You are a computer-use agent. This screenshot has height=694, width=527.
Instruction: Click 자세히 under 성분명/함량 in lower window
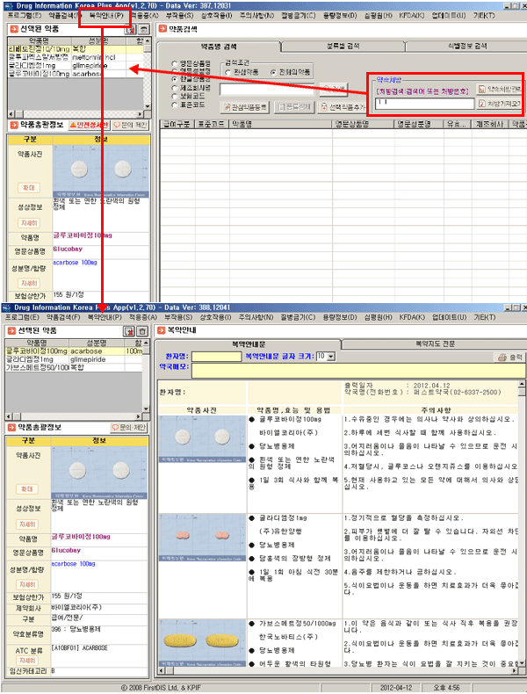click(27, 585)
